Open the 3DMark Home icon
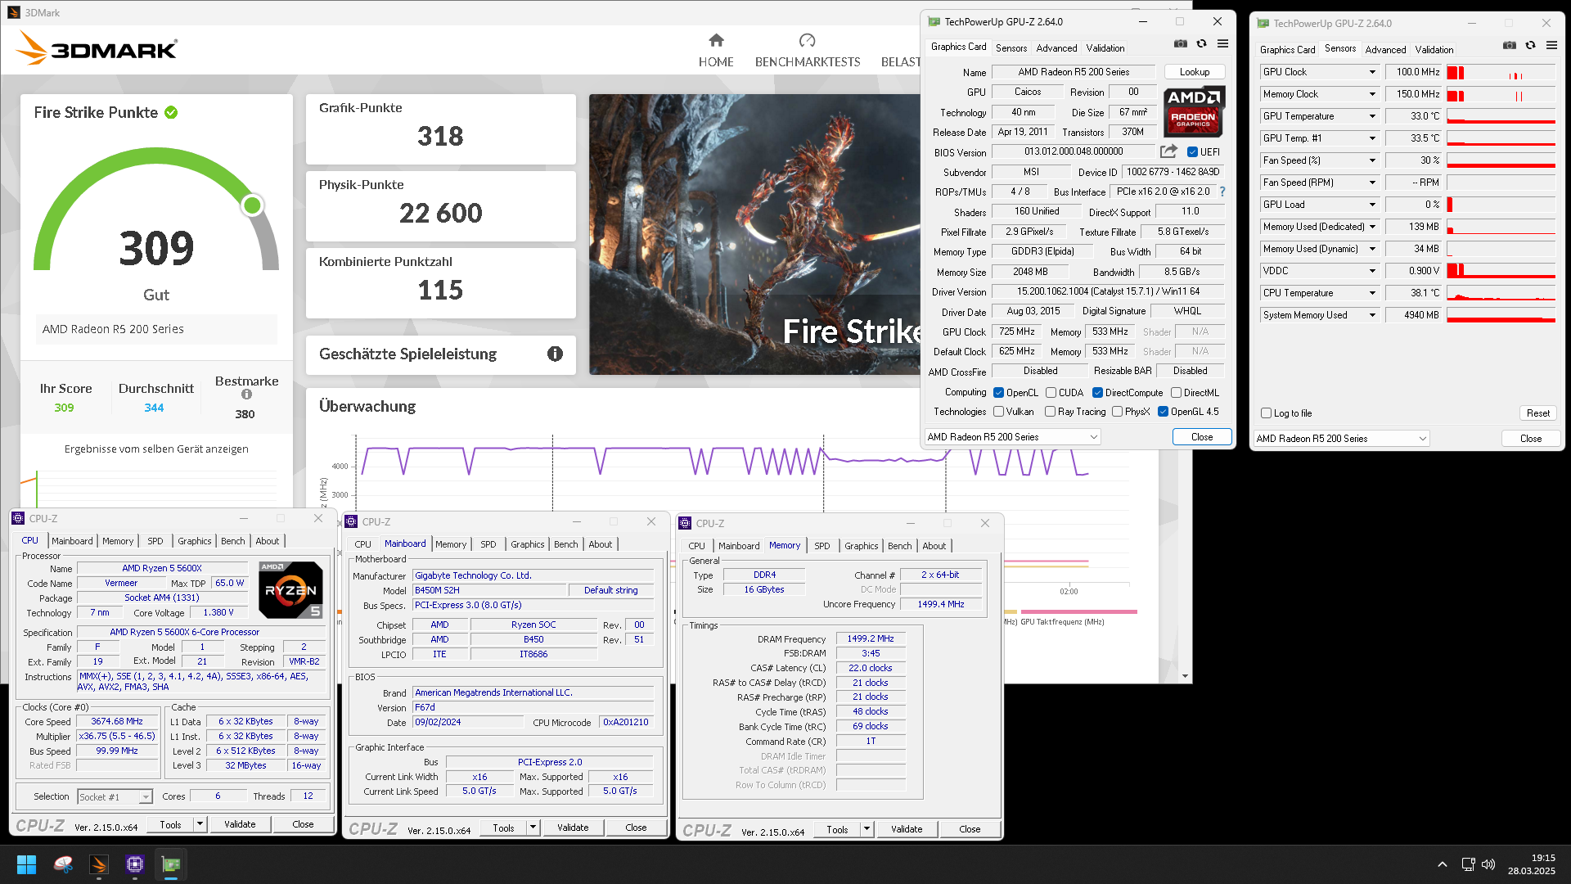 coord(716,40)
